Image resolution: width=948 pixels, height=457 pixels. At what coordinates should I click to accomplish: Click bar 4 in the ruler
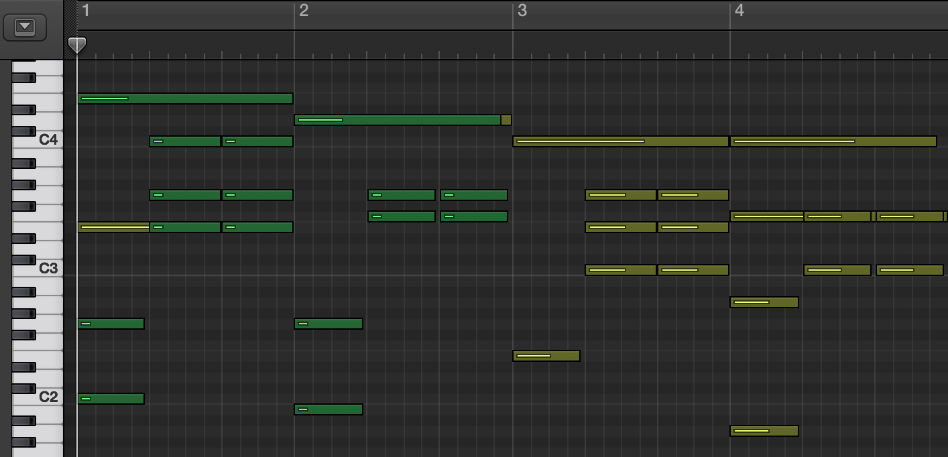pos(739,11)
